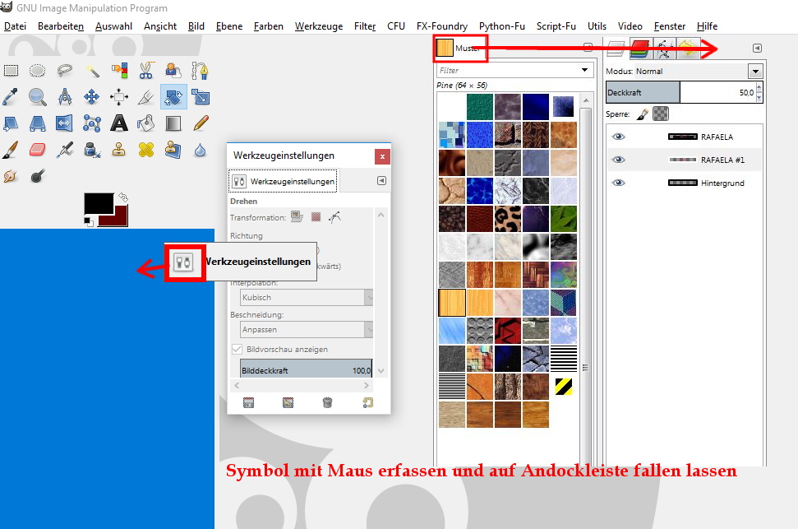Select the Blend gradient tool
Image resolution: width=798 pixels, height=529 pixels.
point(173,123)
